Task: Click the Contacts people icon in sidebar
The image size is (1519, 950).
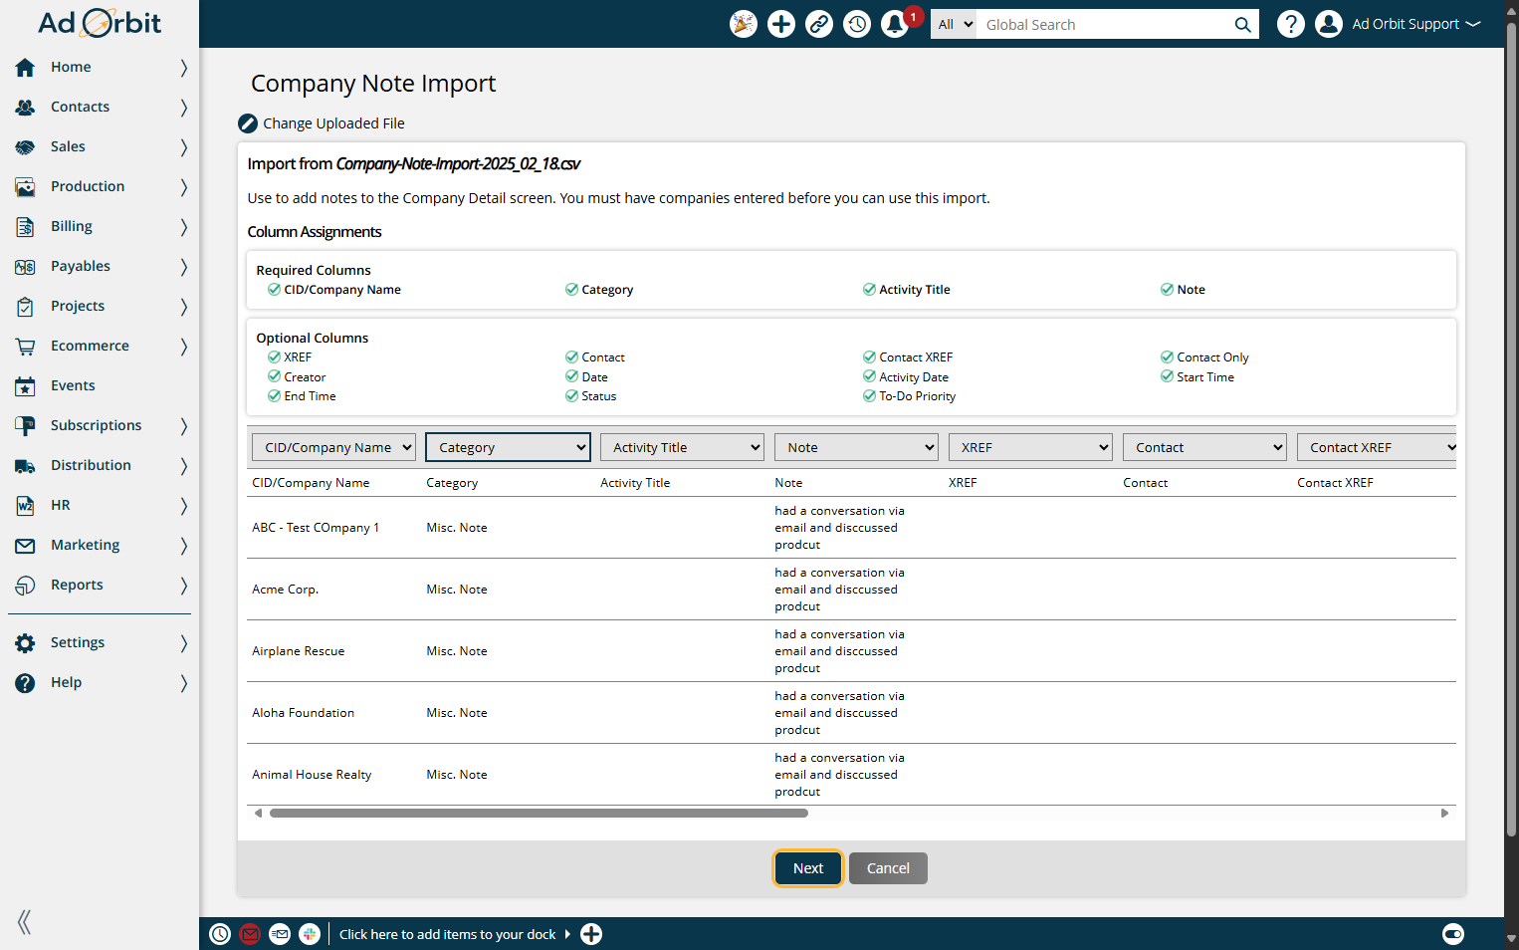Action: [25, 107]
